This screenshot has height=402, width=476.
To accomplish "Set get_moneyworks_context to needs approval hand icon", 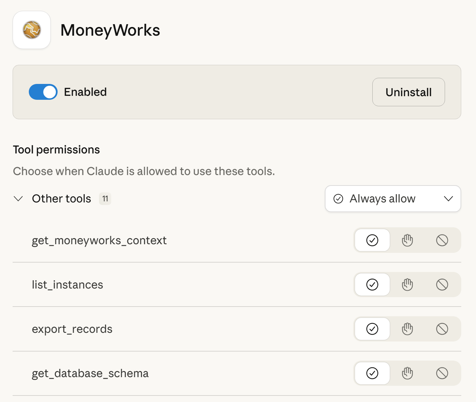I will (x=407, y=240).
